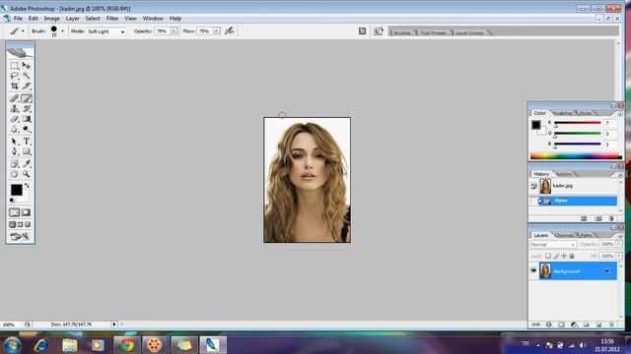The width and height of the screenshot is (631, 354).
Task: Select the Brush tool in toolbox
Action: coord(27,98)
